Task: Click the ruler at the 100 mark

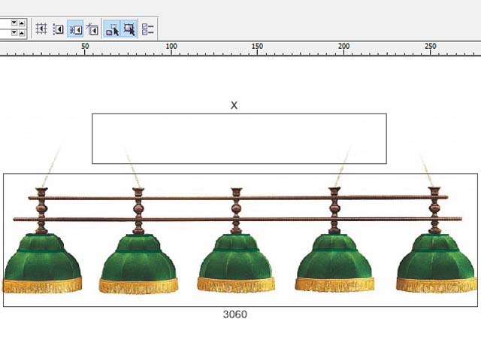Action: coord(171,47)
